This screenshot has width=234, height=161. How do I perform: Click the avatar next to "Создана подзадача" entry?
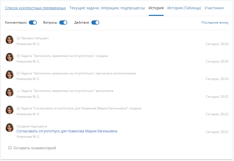[9, 128]
